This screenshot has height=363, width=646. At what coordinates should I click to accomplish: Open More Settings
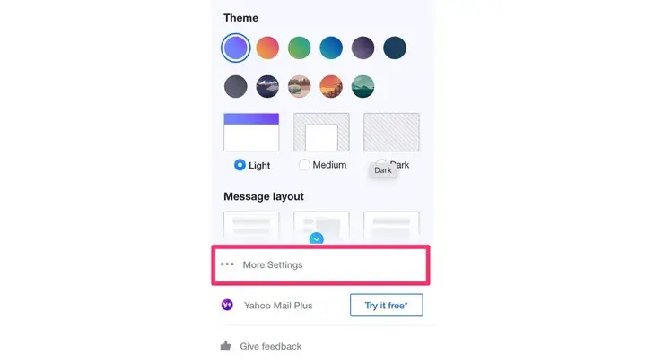320,265
